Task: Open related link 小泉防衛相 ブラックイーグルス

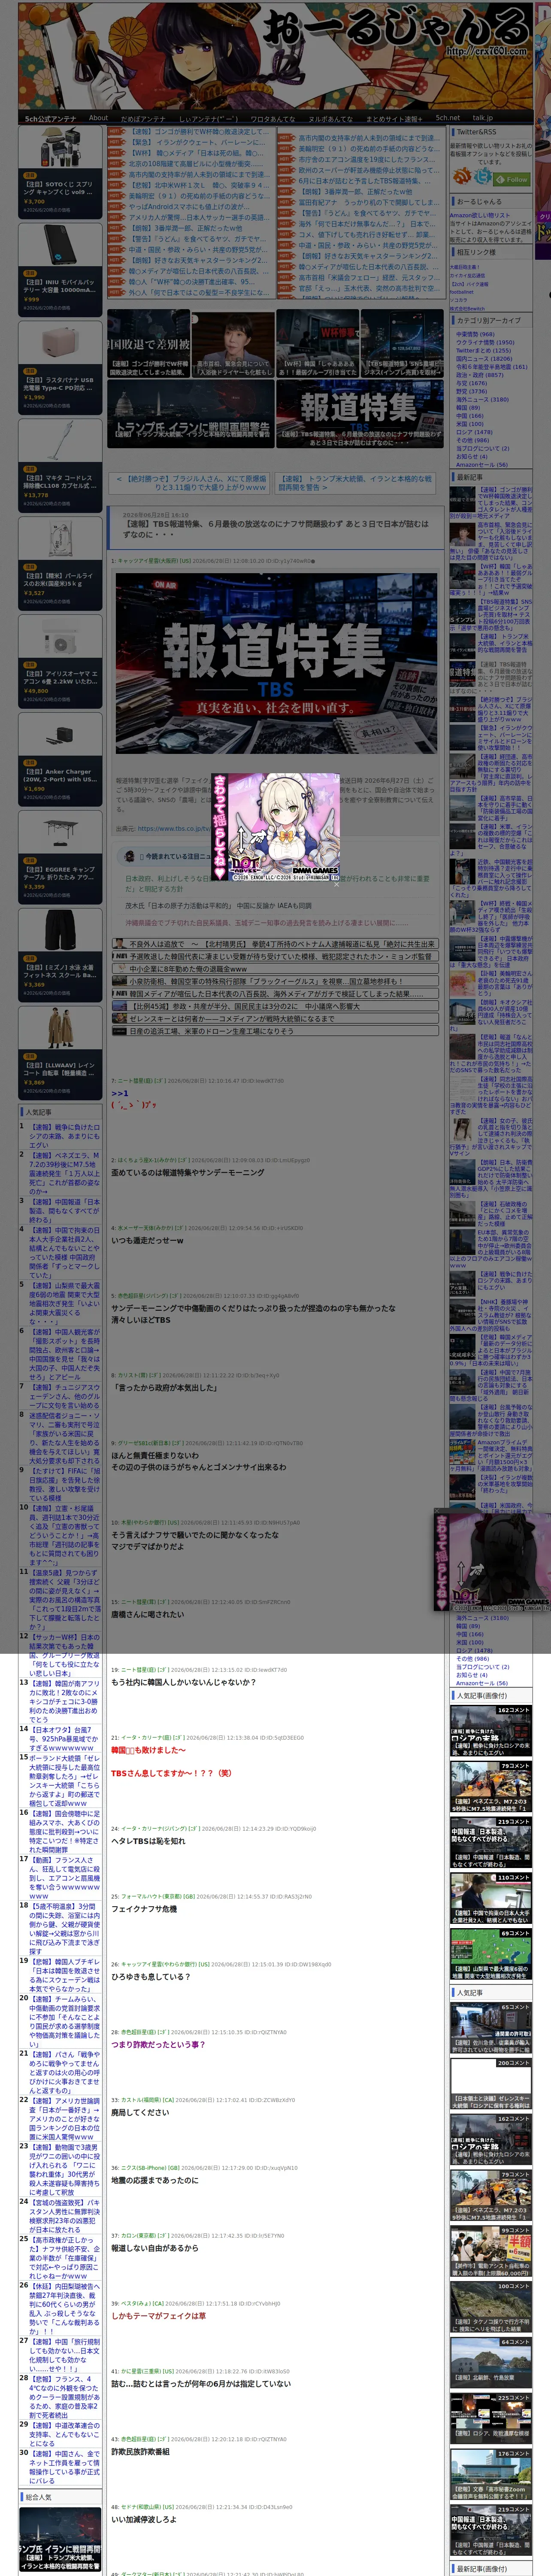Action: (275, 982)
